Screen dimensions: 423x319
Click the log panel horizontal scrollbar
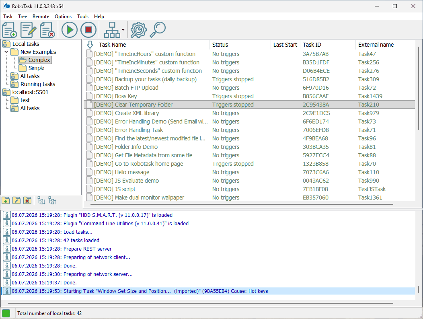pyautogui.click(x=200, y=303)
